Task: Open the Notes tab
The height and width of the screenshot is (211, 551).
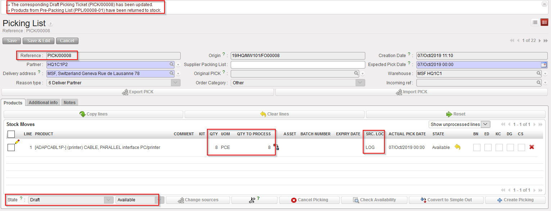Action: coord(69,103)
